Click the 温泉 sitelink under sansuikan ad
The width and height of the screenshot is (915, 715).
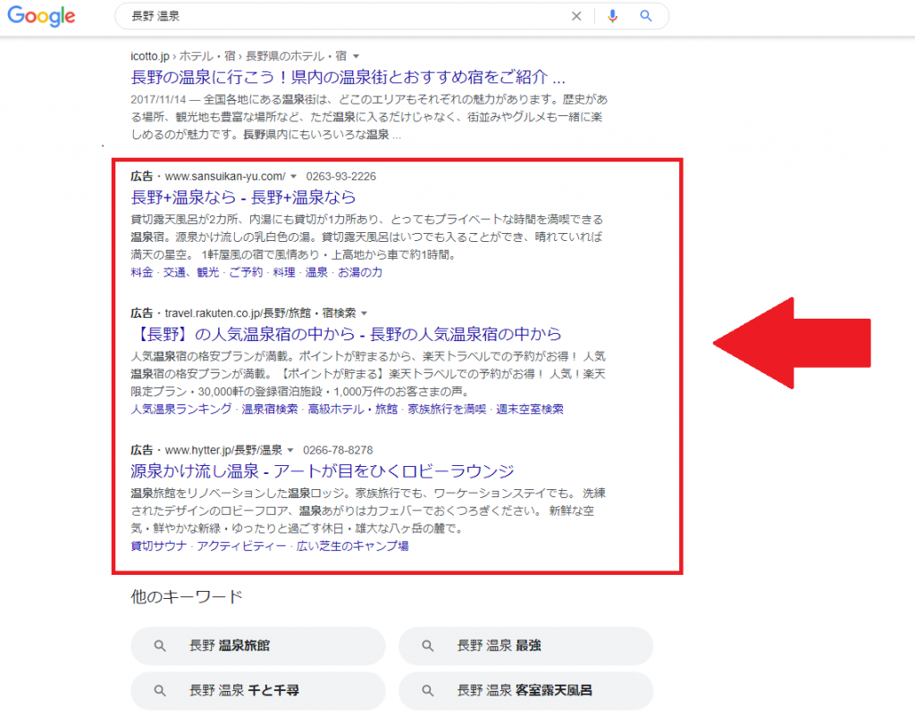(317, 272)
